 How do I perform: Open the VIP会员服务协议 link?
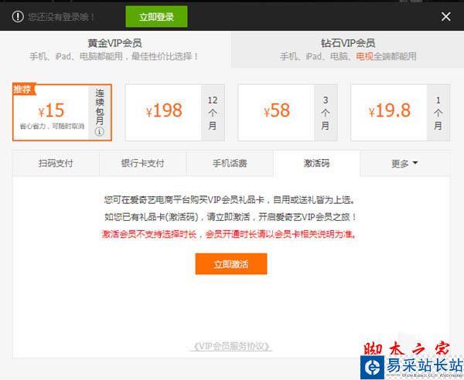[230, 346]
